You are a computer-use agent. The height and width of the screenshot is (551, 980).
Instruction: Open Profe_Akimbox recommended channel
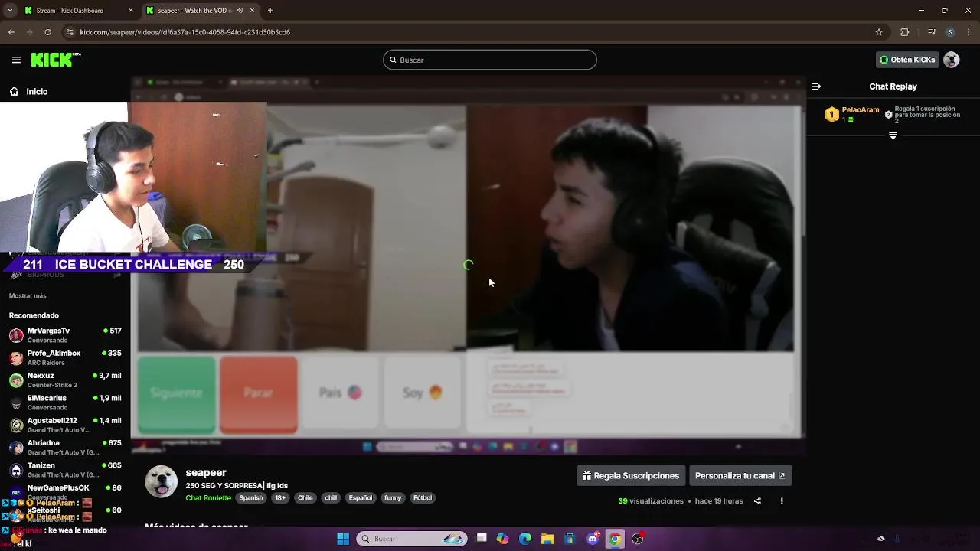[x=65, y=357]
